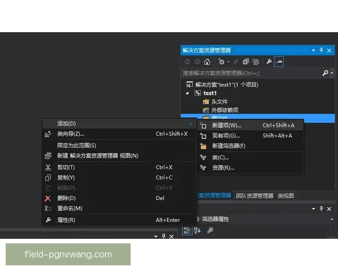The image size is (338, 271).
Task: Click the class icon beside 类(C)
Action: coord(203,158)
